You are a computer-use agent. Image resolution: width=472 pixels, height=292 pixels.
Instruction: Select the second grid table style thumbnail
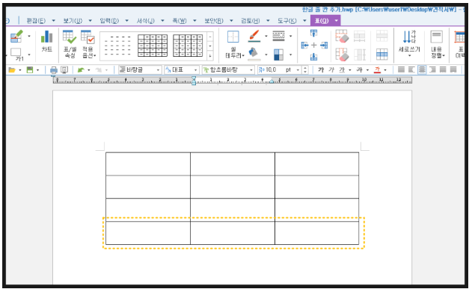pos(188,46)
